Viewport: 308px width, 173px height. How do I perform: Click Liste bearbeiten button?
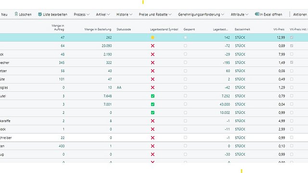pos(52,14)
